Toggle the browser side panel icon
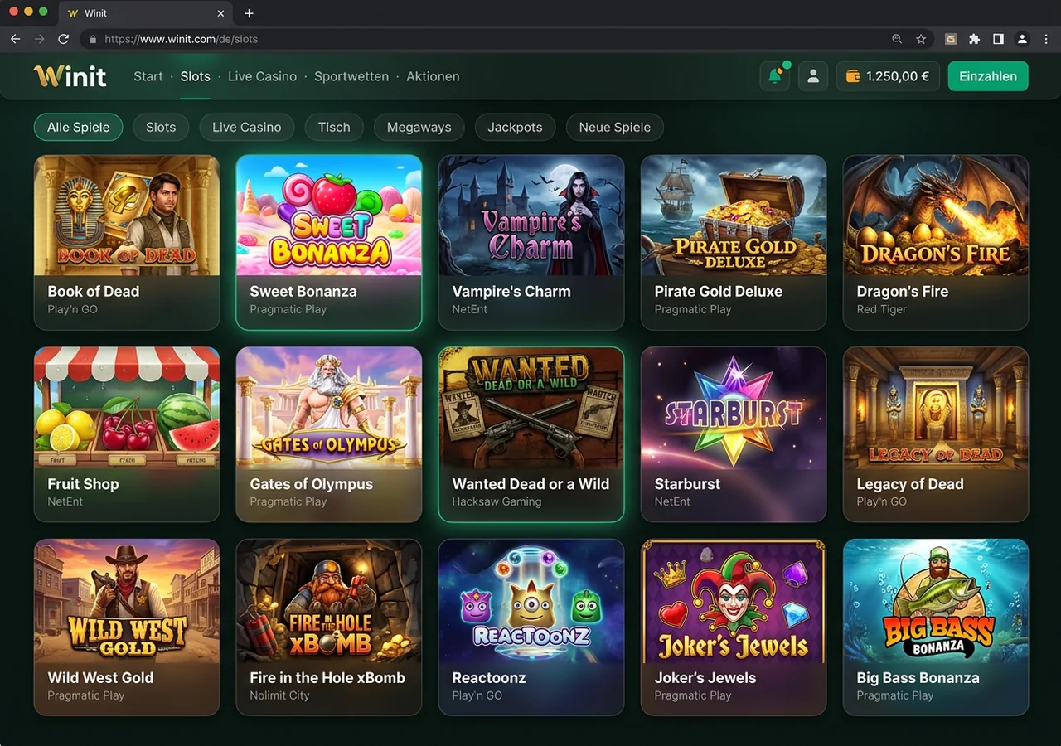 pos(998,39)
